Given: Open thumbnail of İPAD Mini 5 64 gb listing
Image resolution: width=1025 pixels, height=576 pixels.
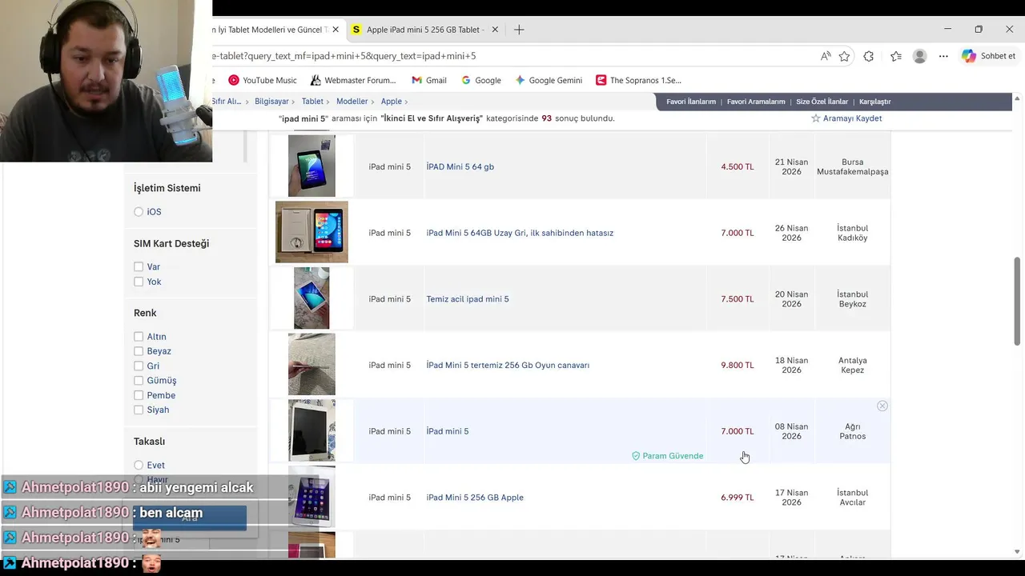Looking at the screenshot, I should 312,166.
